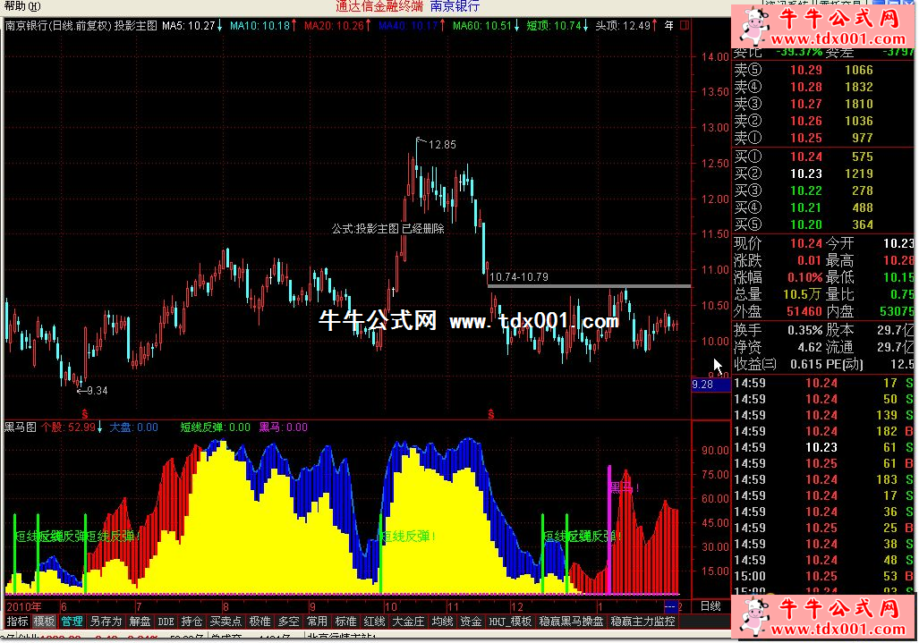Screen dimensions: 919x643
Task: Click the 外盘 51460 field
Action: coord(778,311)
